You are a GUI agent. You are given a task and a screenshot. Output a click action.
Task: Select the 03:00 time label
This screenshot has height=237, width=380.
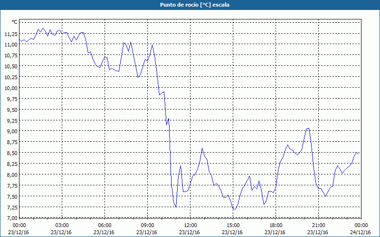[62, 226]
